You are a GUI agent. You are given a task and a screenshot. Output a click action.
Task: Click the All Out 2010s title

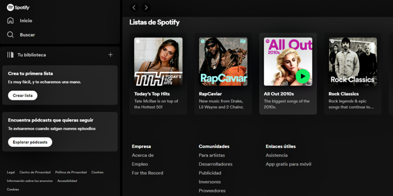tap(279, 94)
